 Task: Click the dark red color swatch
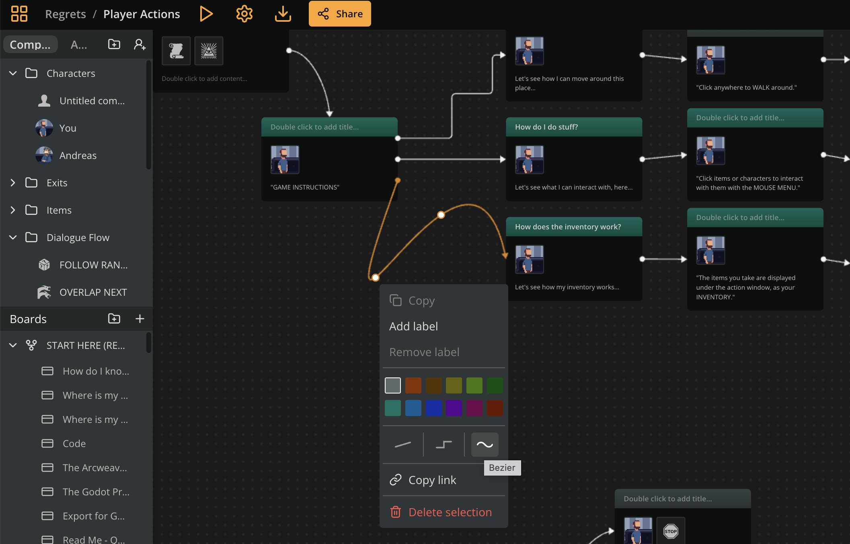[x=495, y=408]
